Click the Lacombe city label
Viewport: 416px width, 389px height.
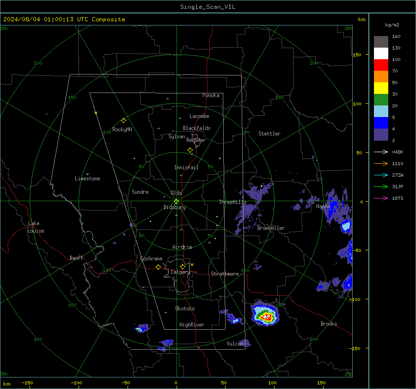tap(199, 116)
